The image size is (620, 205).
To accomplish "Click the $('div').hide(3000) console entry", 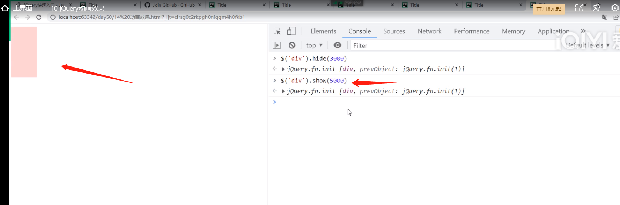I will (x=314, y=58).
